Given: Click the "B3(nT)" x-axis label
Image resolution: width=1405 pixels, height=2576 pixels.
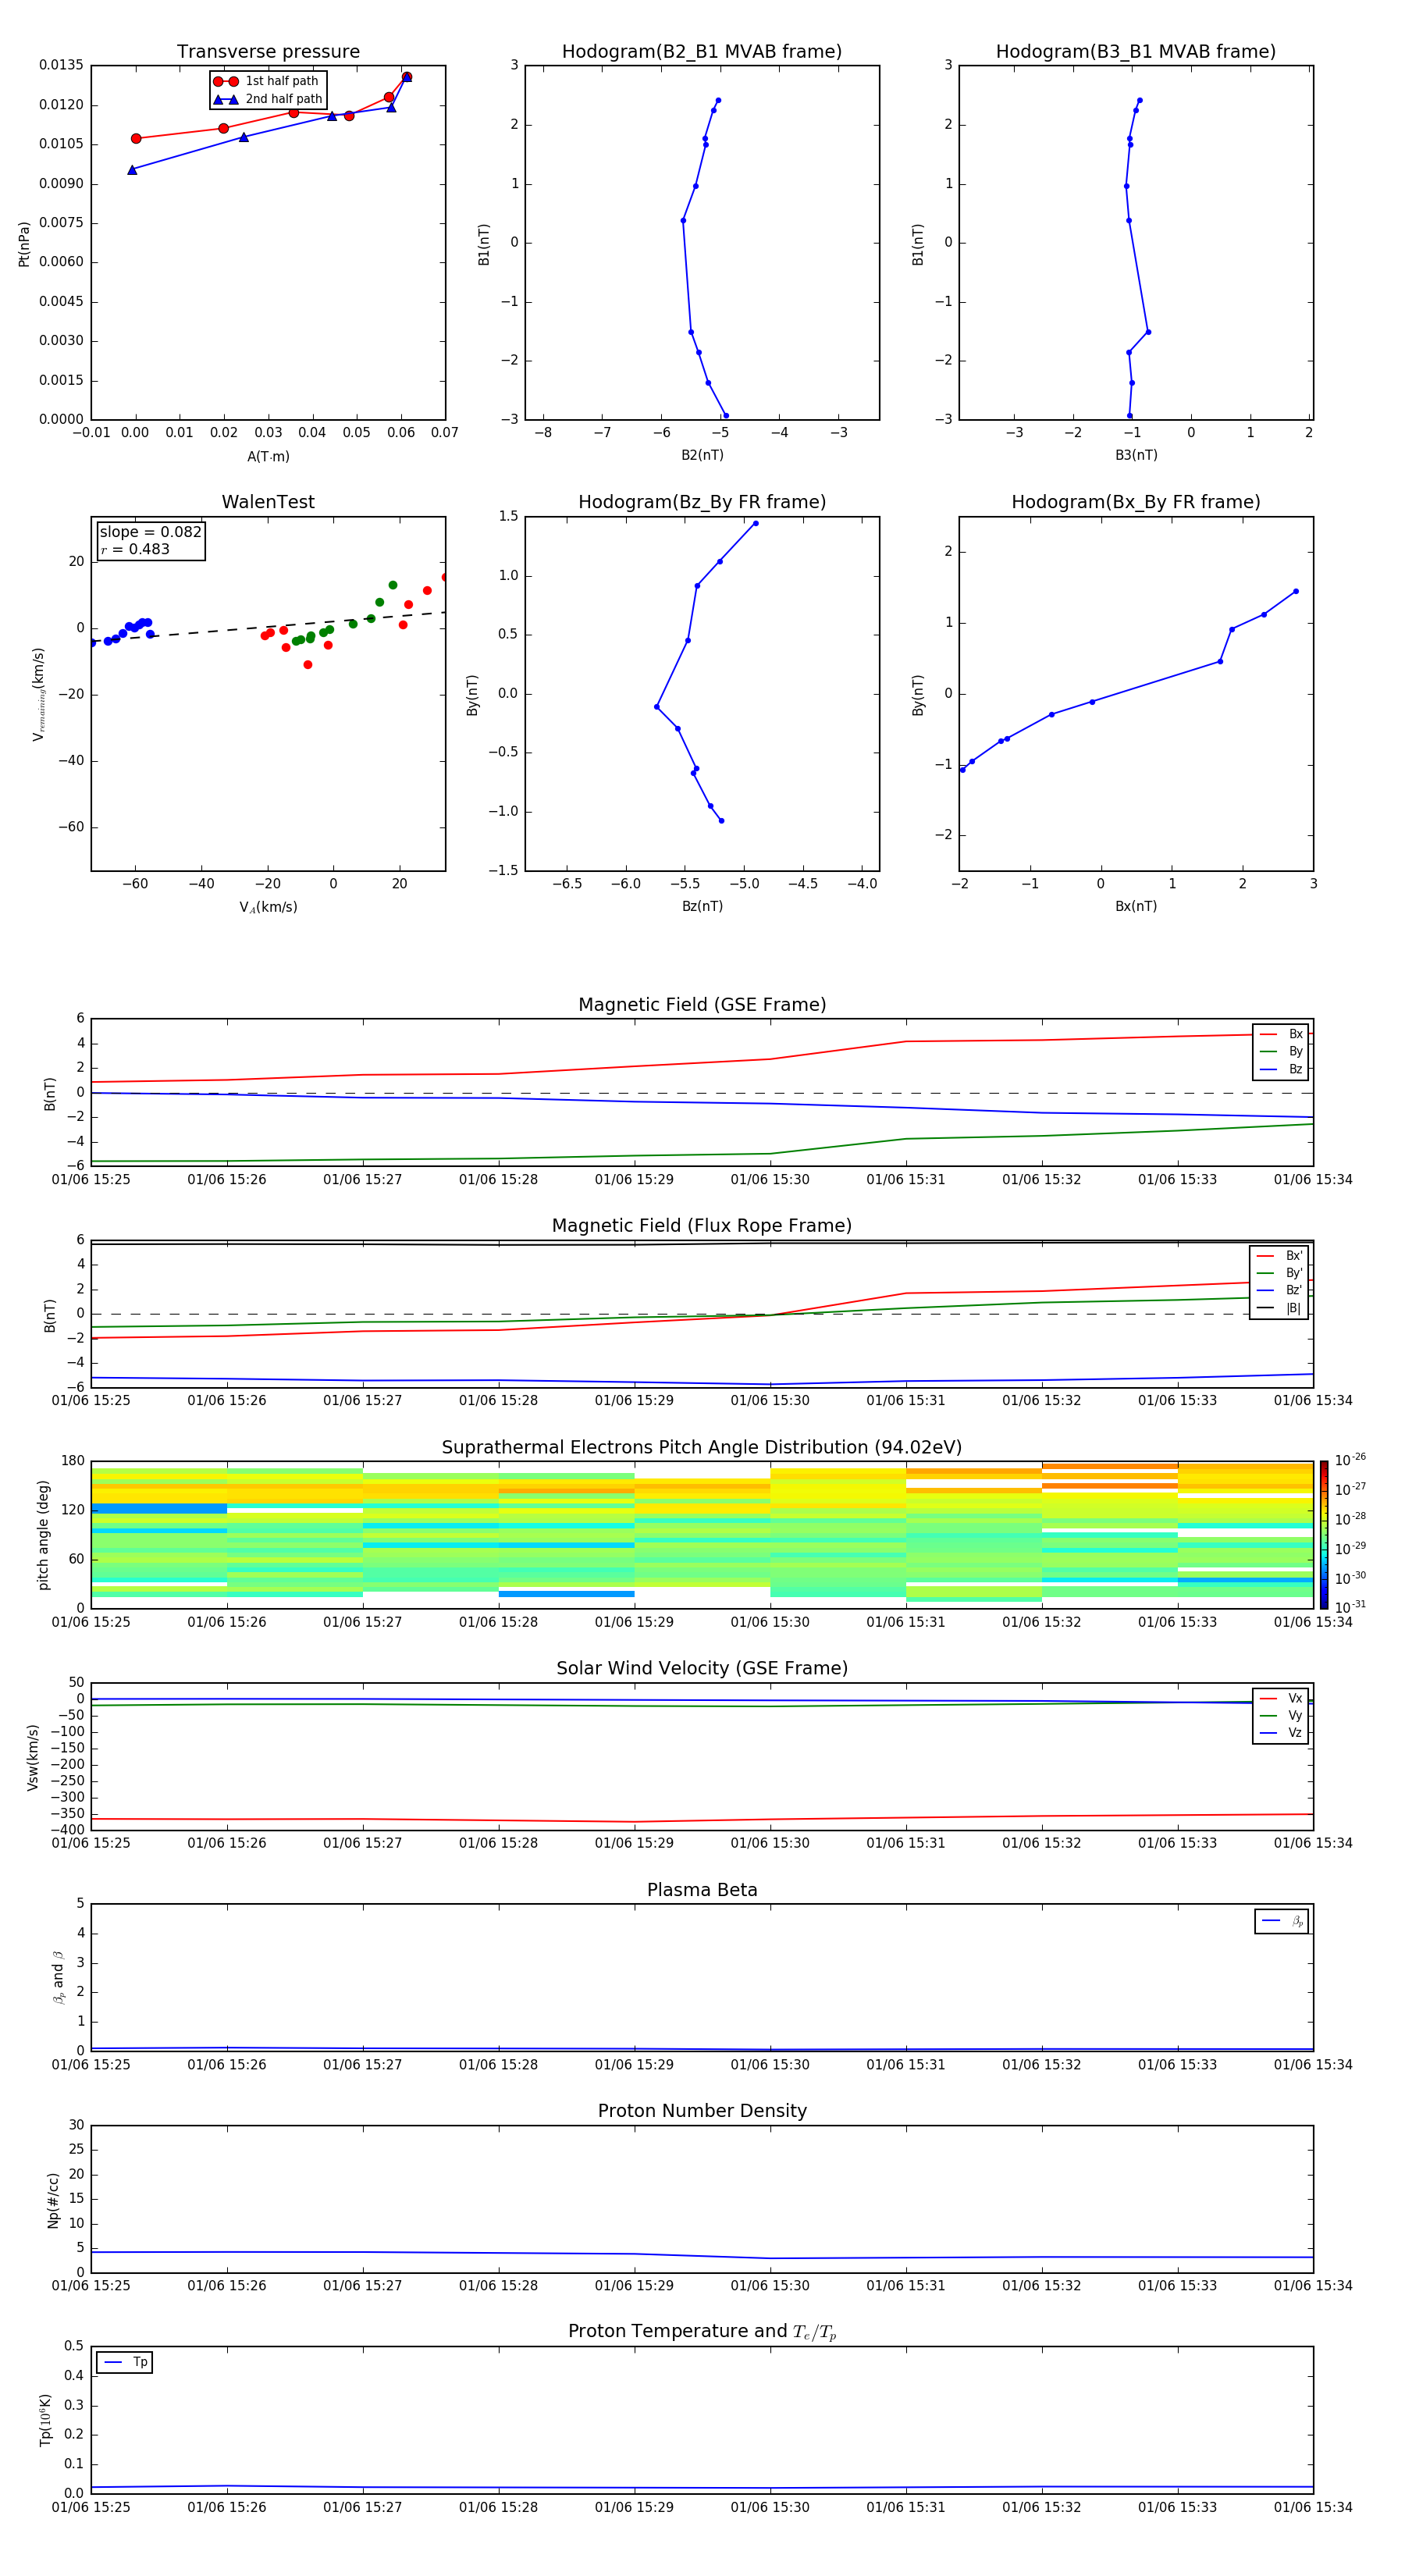Looking at the screenshot, I should coord(1136,455).
